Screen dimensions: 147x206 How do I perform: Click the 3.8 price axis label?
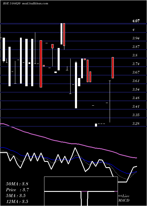click(135, 55)
